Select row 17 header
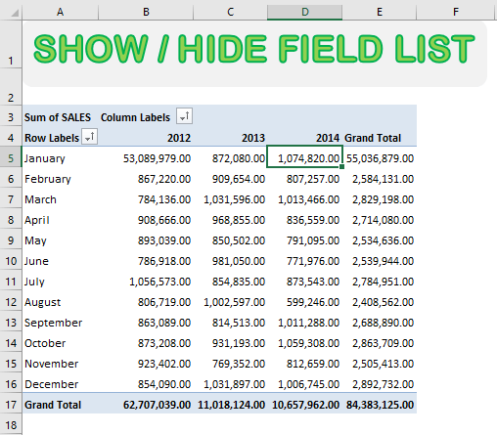This screenshot has height=435, width=497. pos(11,405)
